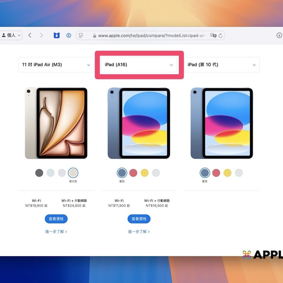The image size is (283, 283).
Task: Click 查看價格 button under iPad (A16)
Action: point(139,219)
